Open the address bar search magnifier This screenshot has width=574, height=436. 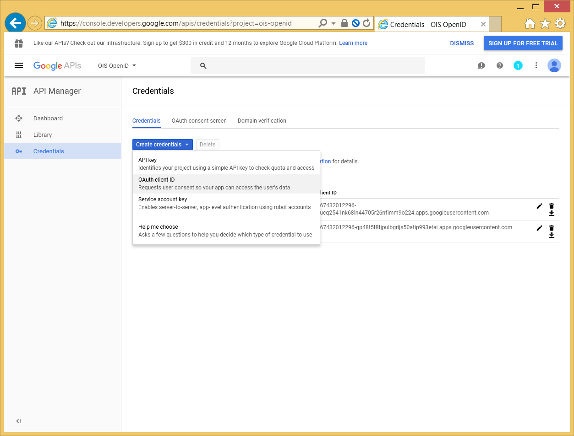point(323,23)
